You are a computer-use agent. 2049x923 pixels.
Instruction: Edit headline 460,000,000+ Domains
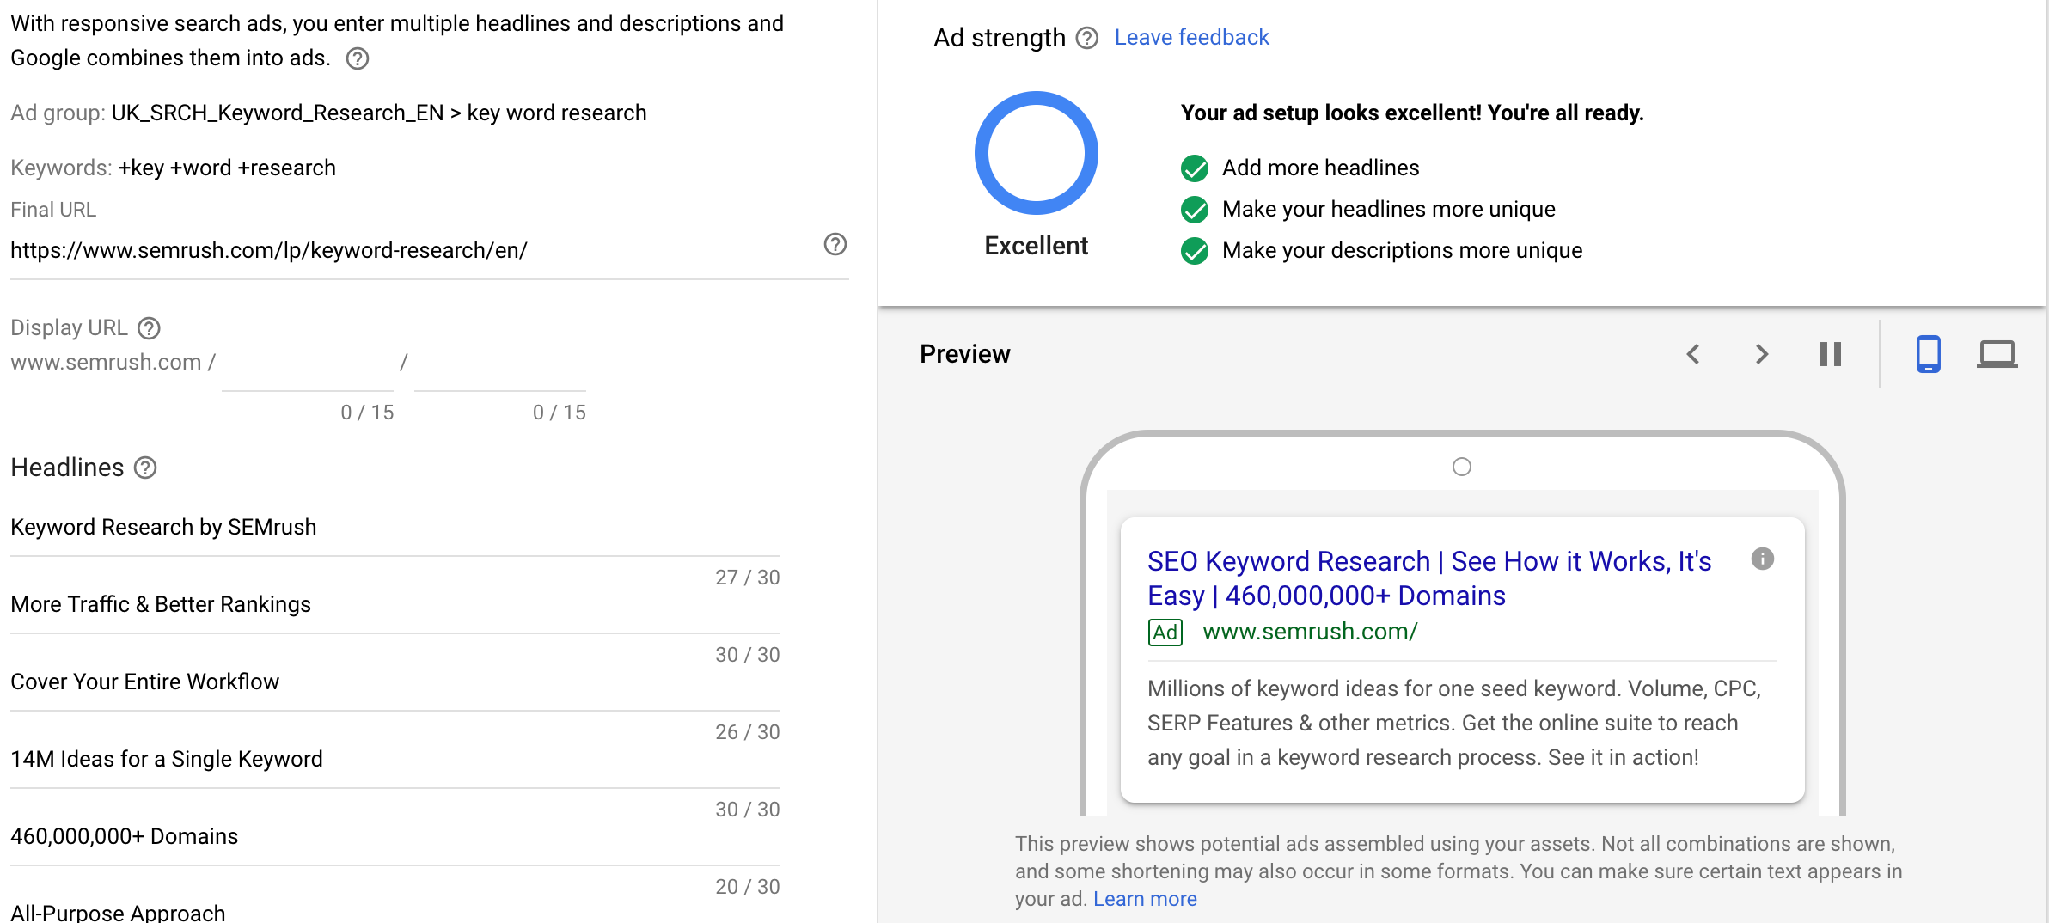coord(395,836)
